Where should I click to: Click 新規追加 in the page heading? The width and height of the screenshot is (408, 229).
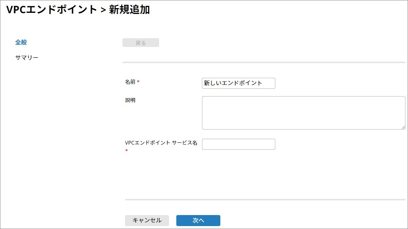pos(129,10)
